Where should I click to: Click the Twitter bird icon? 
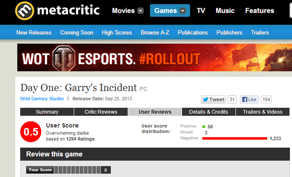pyautogui.click(x=205, y=100)
